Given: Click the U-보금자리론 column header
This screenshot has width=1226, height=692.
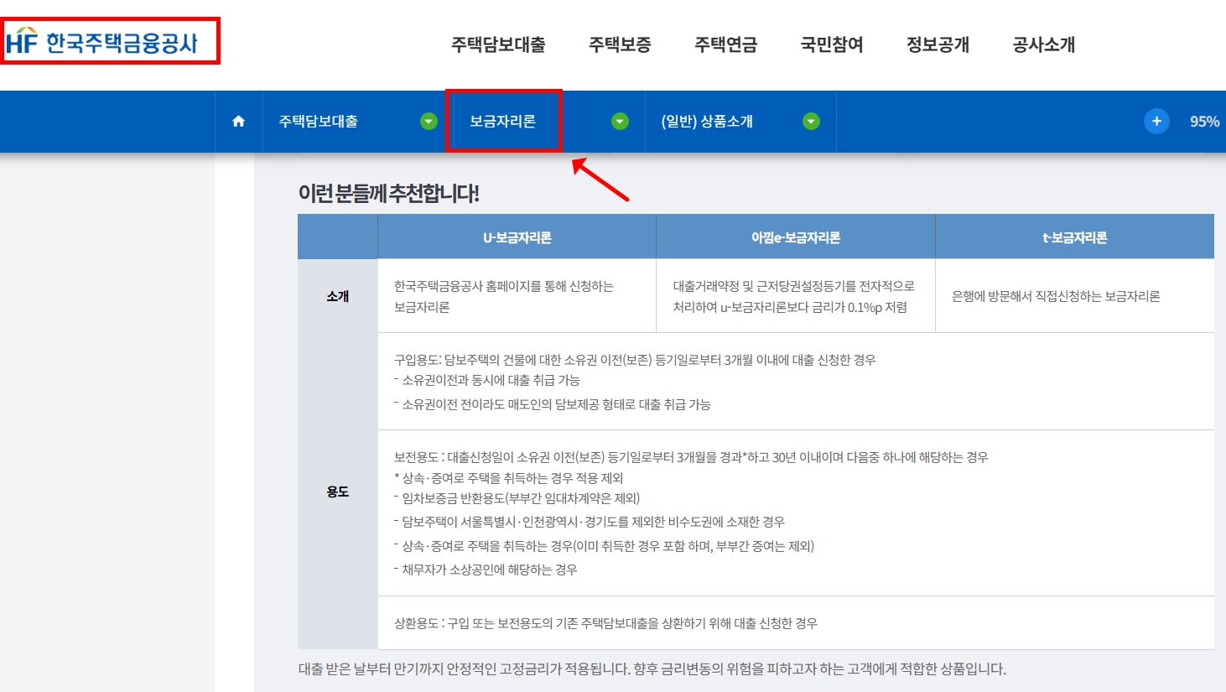Looking at the screenshot, I should coord(517,237).
